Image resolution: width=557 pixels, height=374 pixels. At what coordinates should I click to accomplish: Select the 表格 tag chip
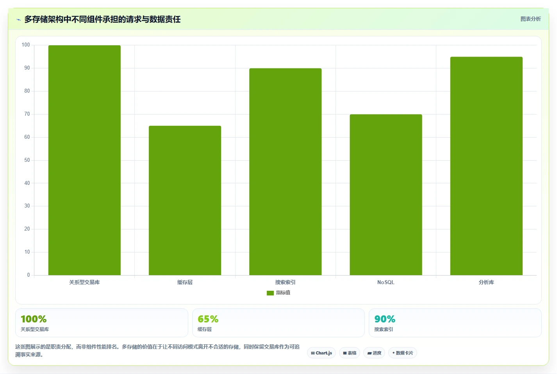pyautogui.click(x=350, y=353)
